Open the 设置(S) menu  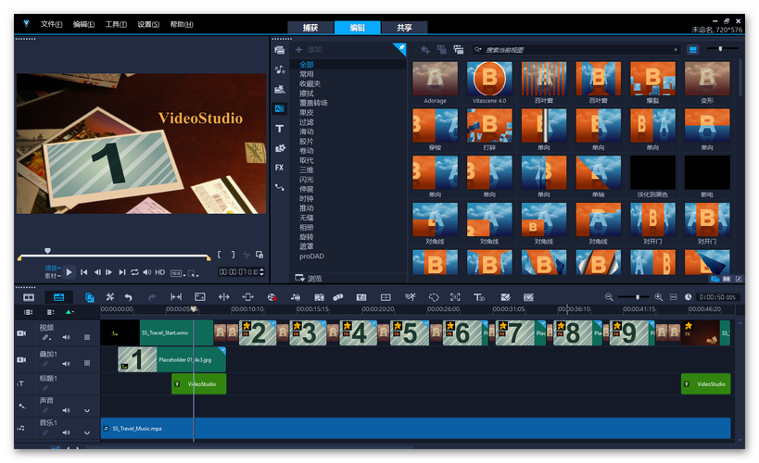148,24
